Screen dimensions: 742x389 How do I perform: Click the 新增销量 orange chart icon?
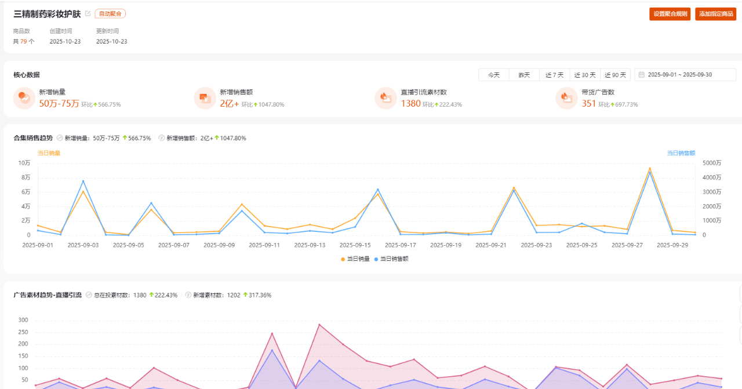click(24, 98)
